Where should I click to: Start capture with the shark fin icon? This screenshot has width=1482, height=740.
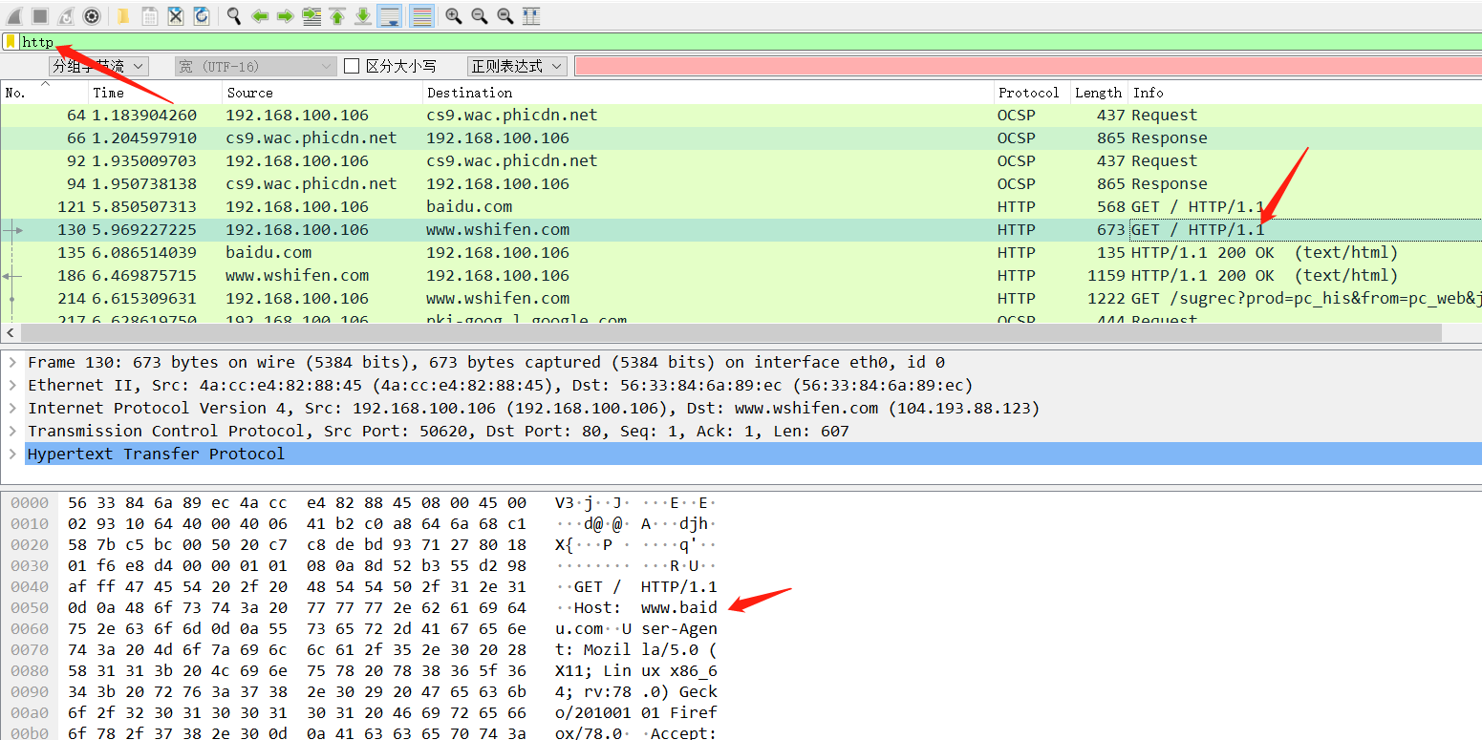coord(14,16)
